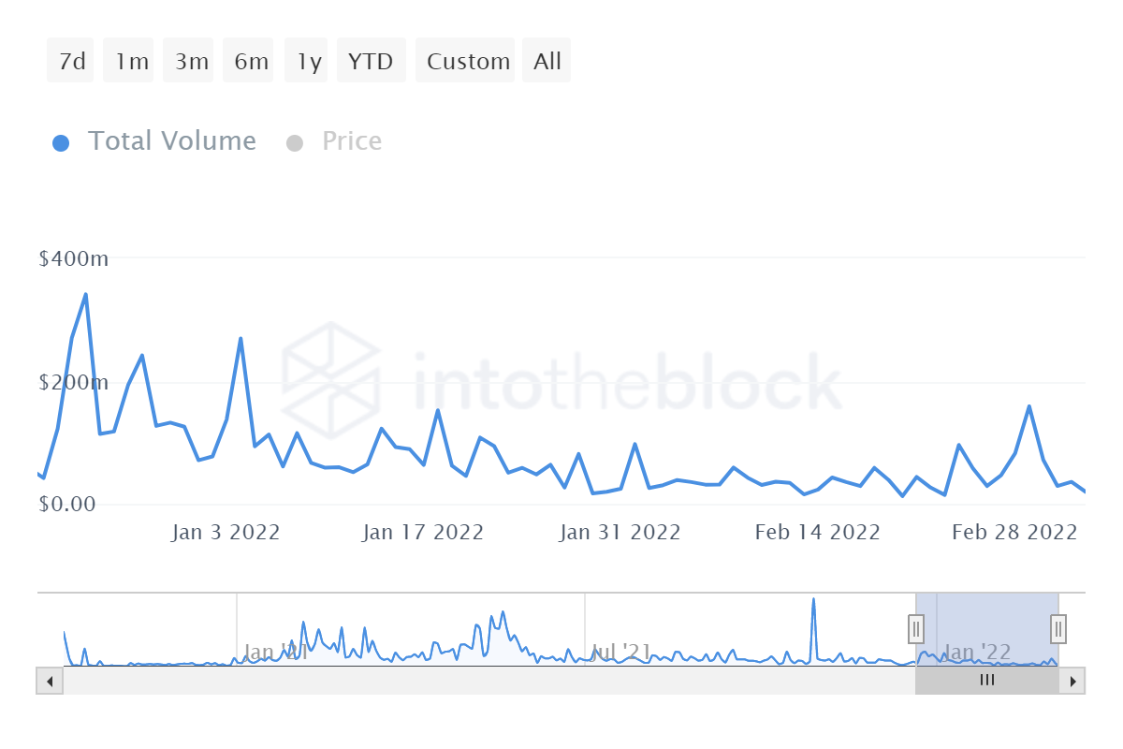Click the gray Price legend dot
This screenshot has height=749, width=1123.
[295, 141]
